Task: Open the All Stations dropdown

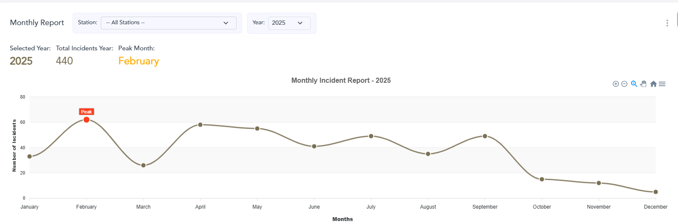Action: point(168,23)
